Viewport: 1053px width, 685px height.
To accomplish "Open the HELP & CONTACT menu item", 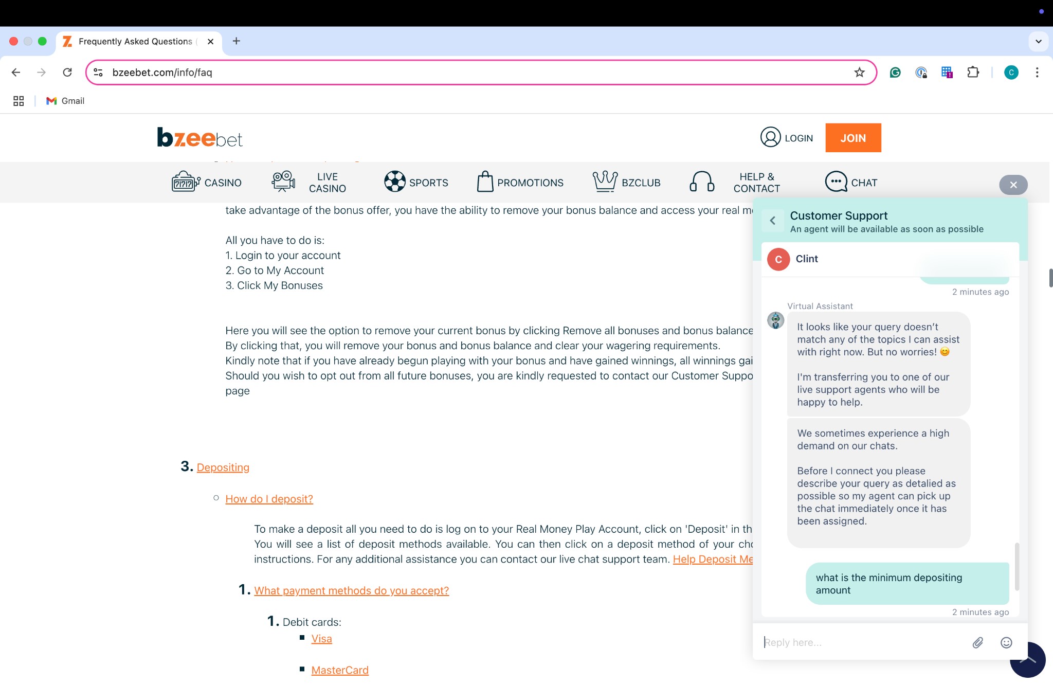I will click(735, 182).
